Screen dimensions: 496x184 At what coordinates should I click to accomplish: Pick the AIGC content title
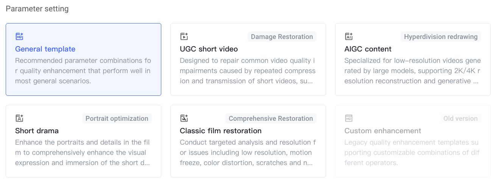(x=368, y=49)
